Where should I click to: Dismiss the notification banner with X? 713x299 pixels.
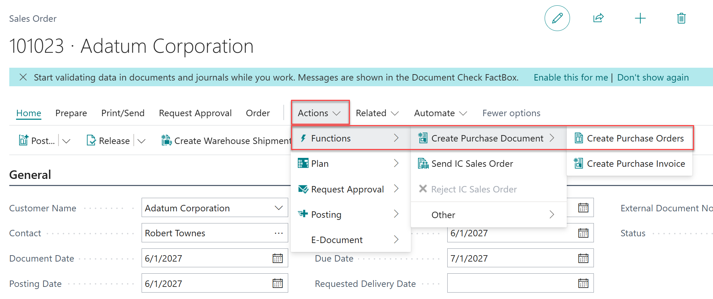click(x=23, y=77)
